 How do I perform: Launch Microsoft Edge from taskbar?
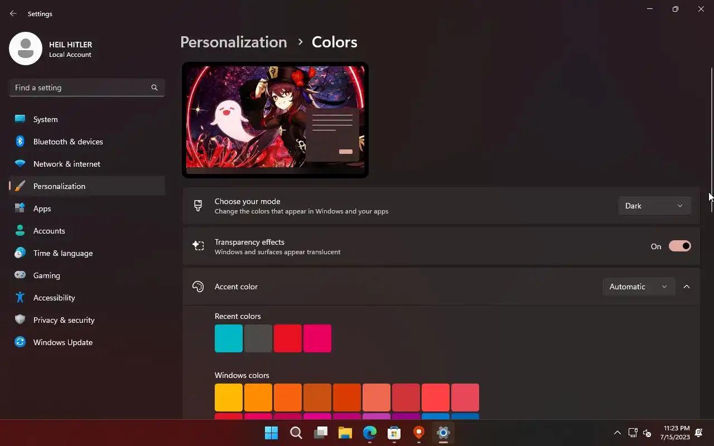370,433
